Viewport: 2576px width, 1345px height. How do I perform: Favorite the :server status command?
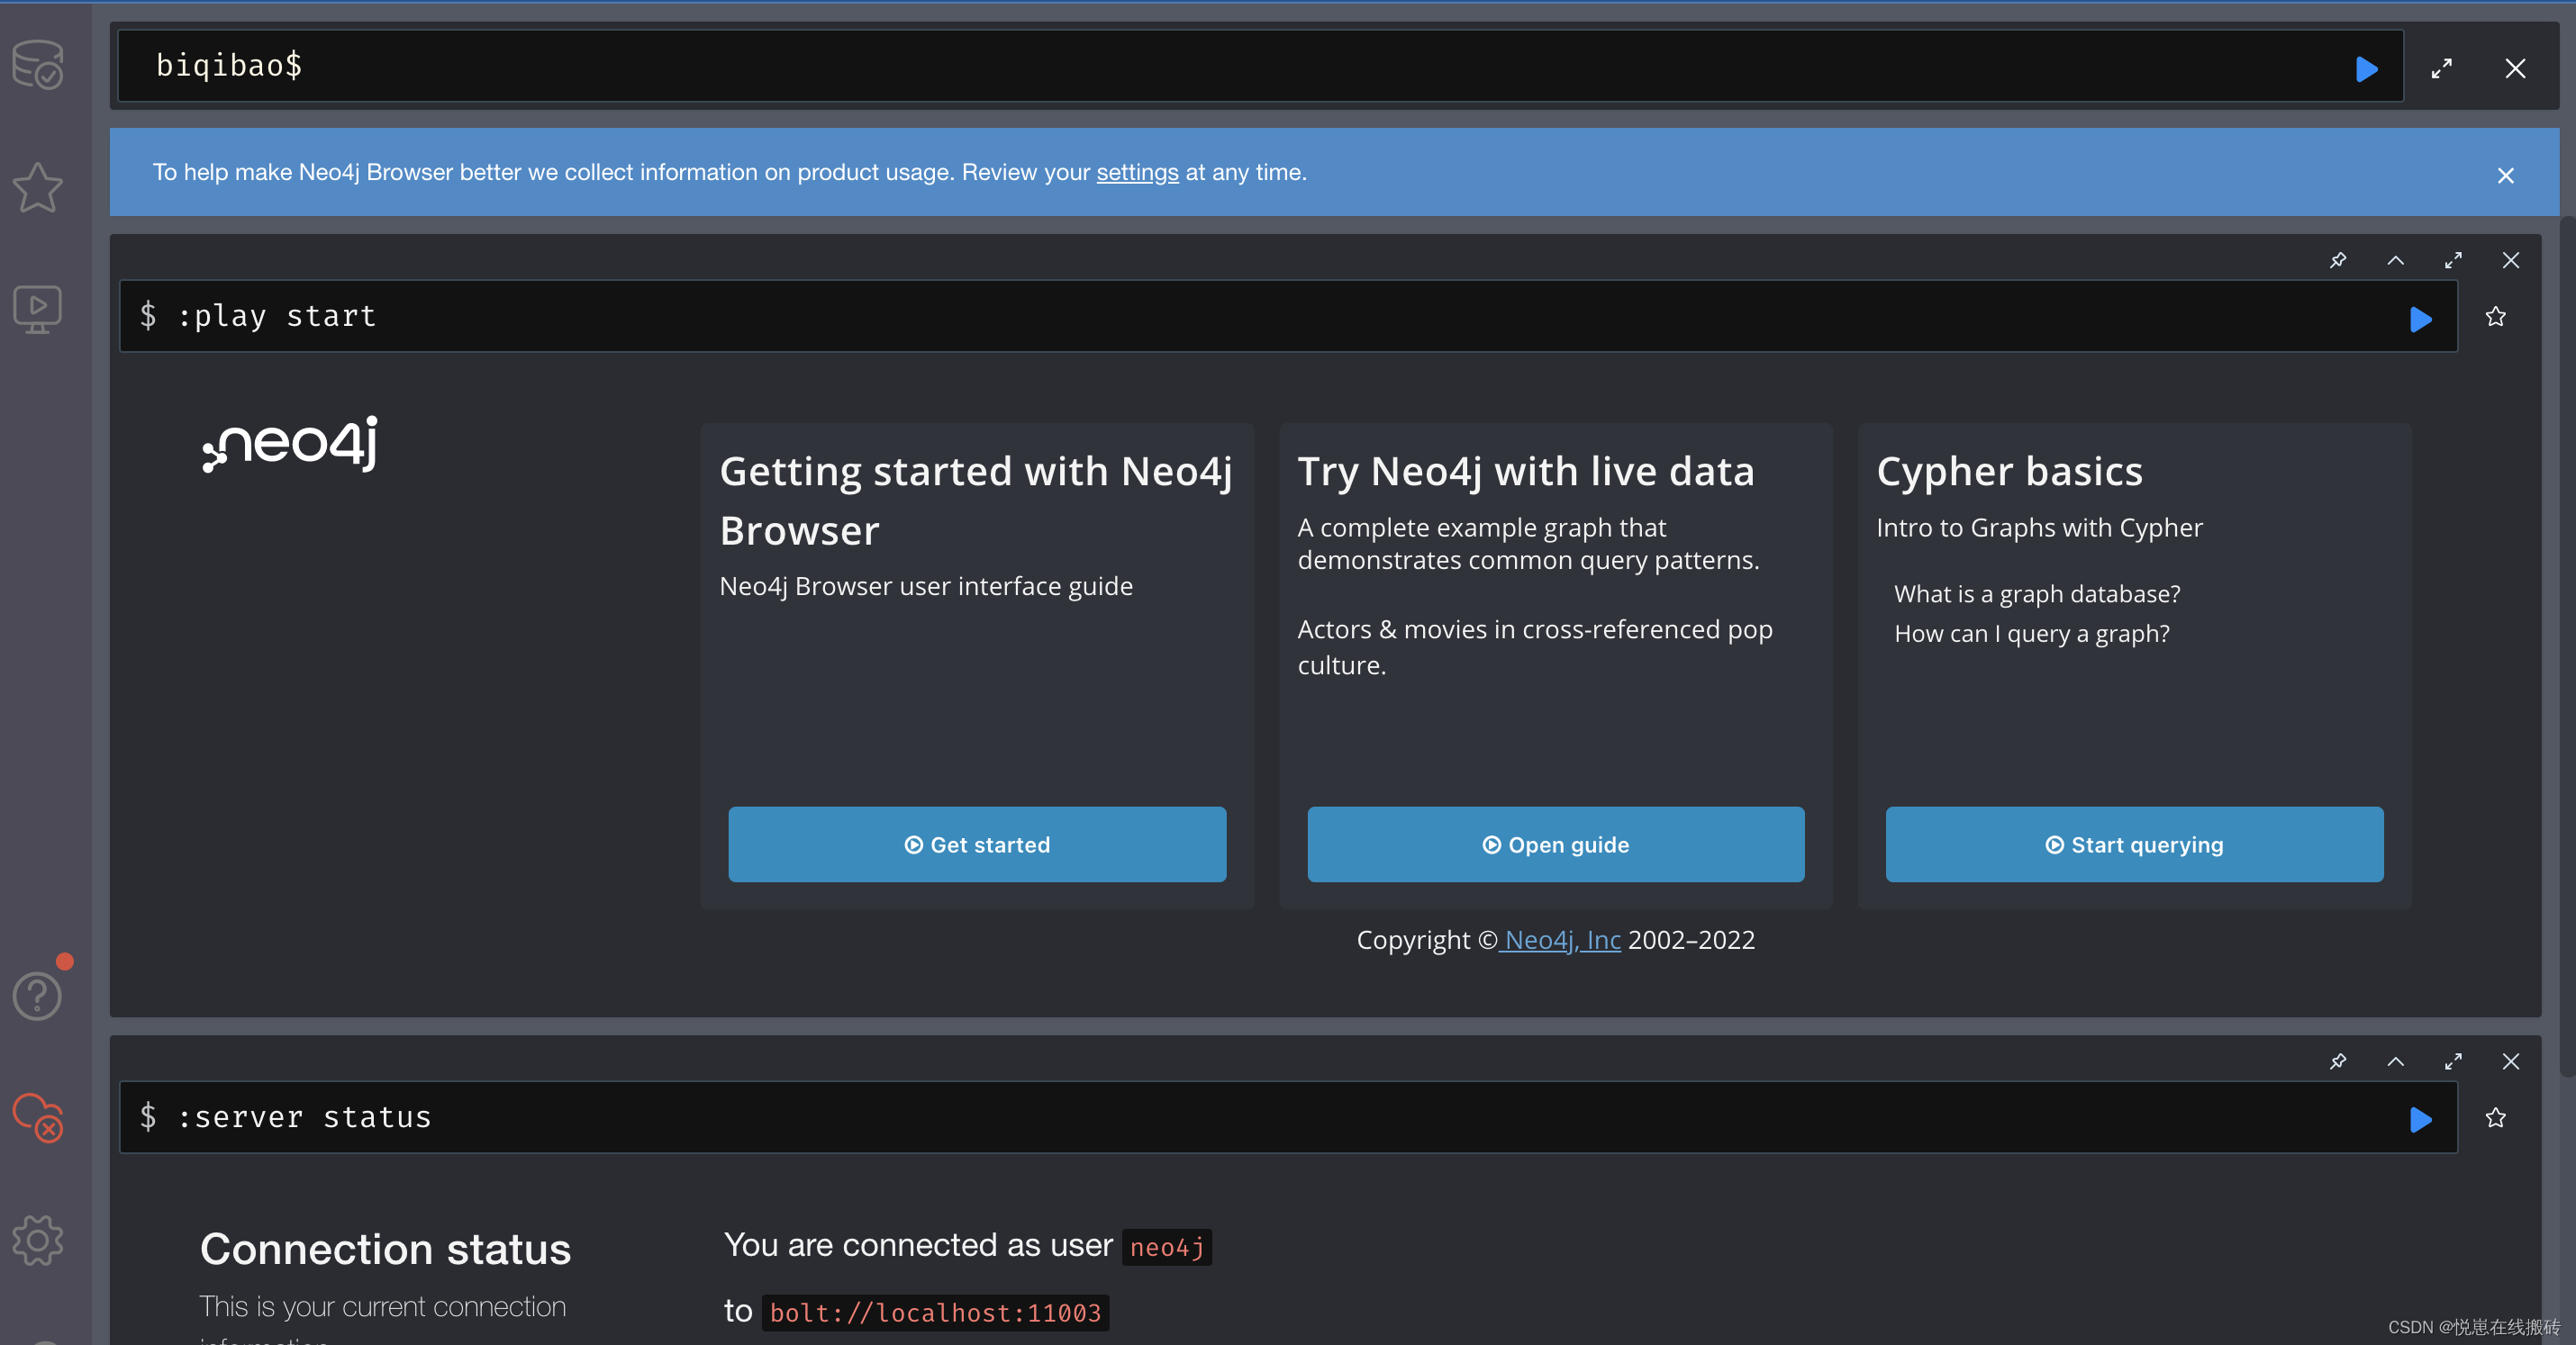[x=2495, y=1117]
